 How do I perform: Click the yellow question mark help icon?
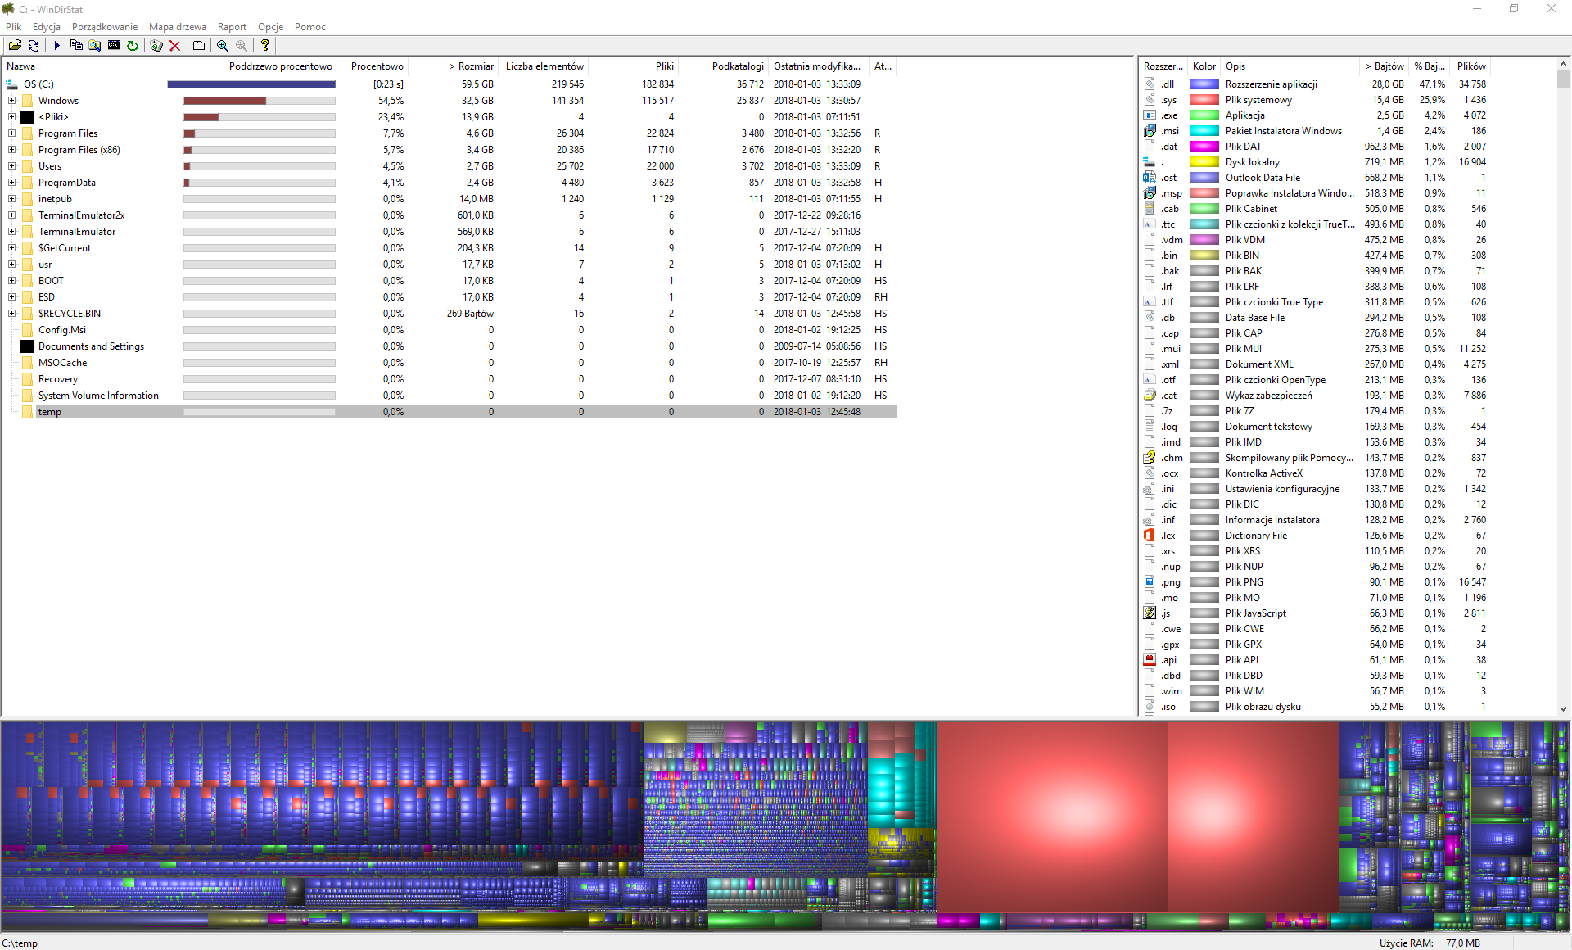(265, 46)
